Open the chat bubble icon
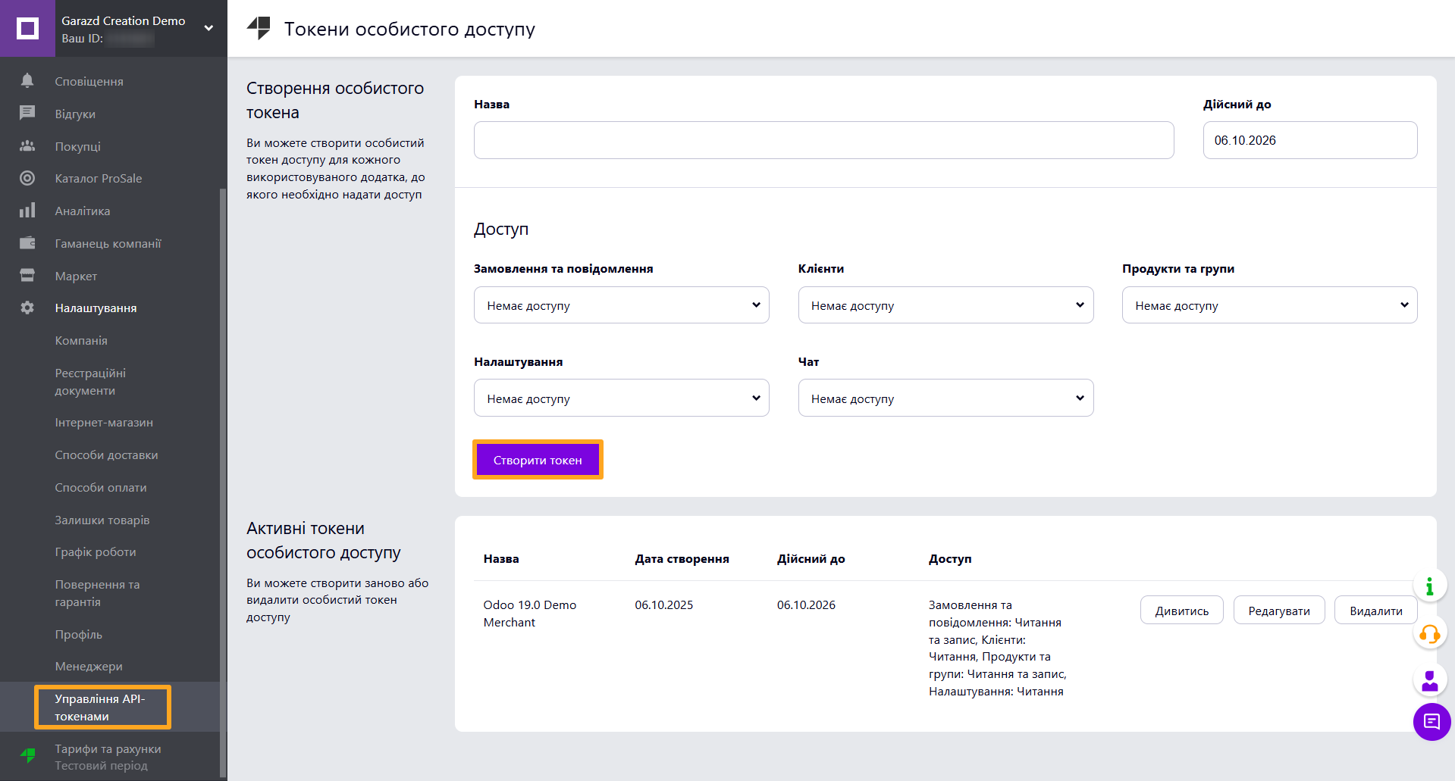 pos(1431,722)
